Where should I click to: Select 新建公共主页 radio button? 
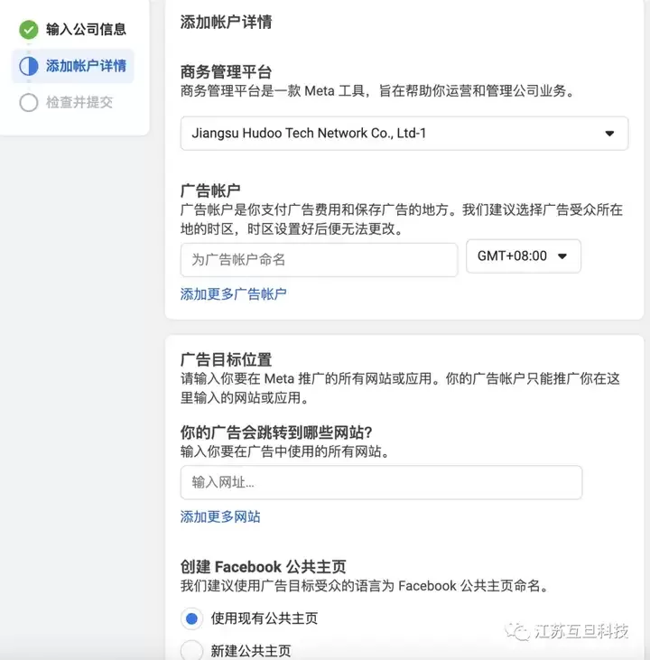[191, 651]
